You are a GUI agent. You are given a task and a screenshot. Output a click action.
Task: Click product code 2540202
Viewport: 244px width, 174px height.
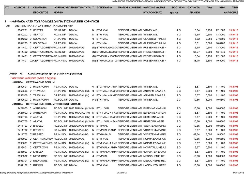click(22, 35)
